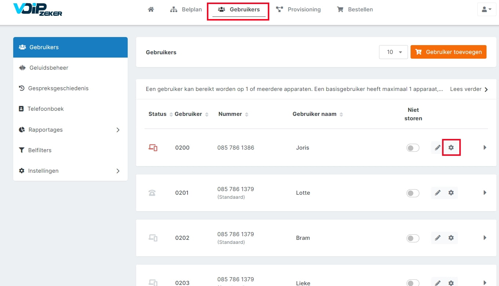This screenshot has height=286, width=499.
Task: Click the Gebruiker toevoegen button
Action: pyautogui.click(x=448, y=52)
